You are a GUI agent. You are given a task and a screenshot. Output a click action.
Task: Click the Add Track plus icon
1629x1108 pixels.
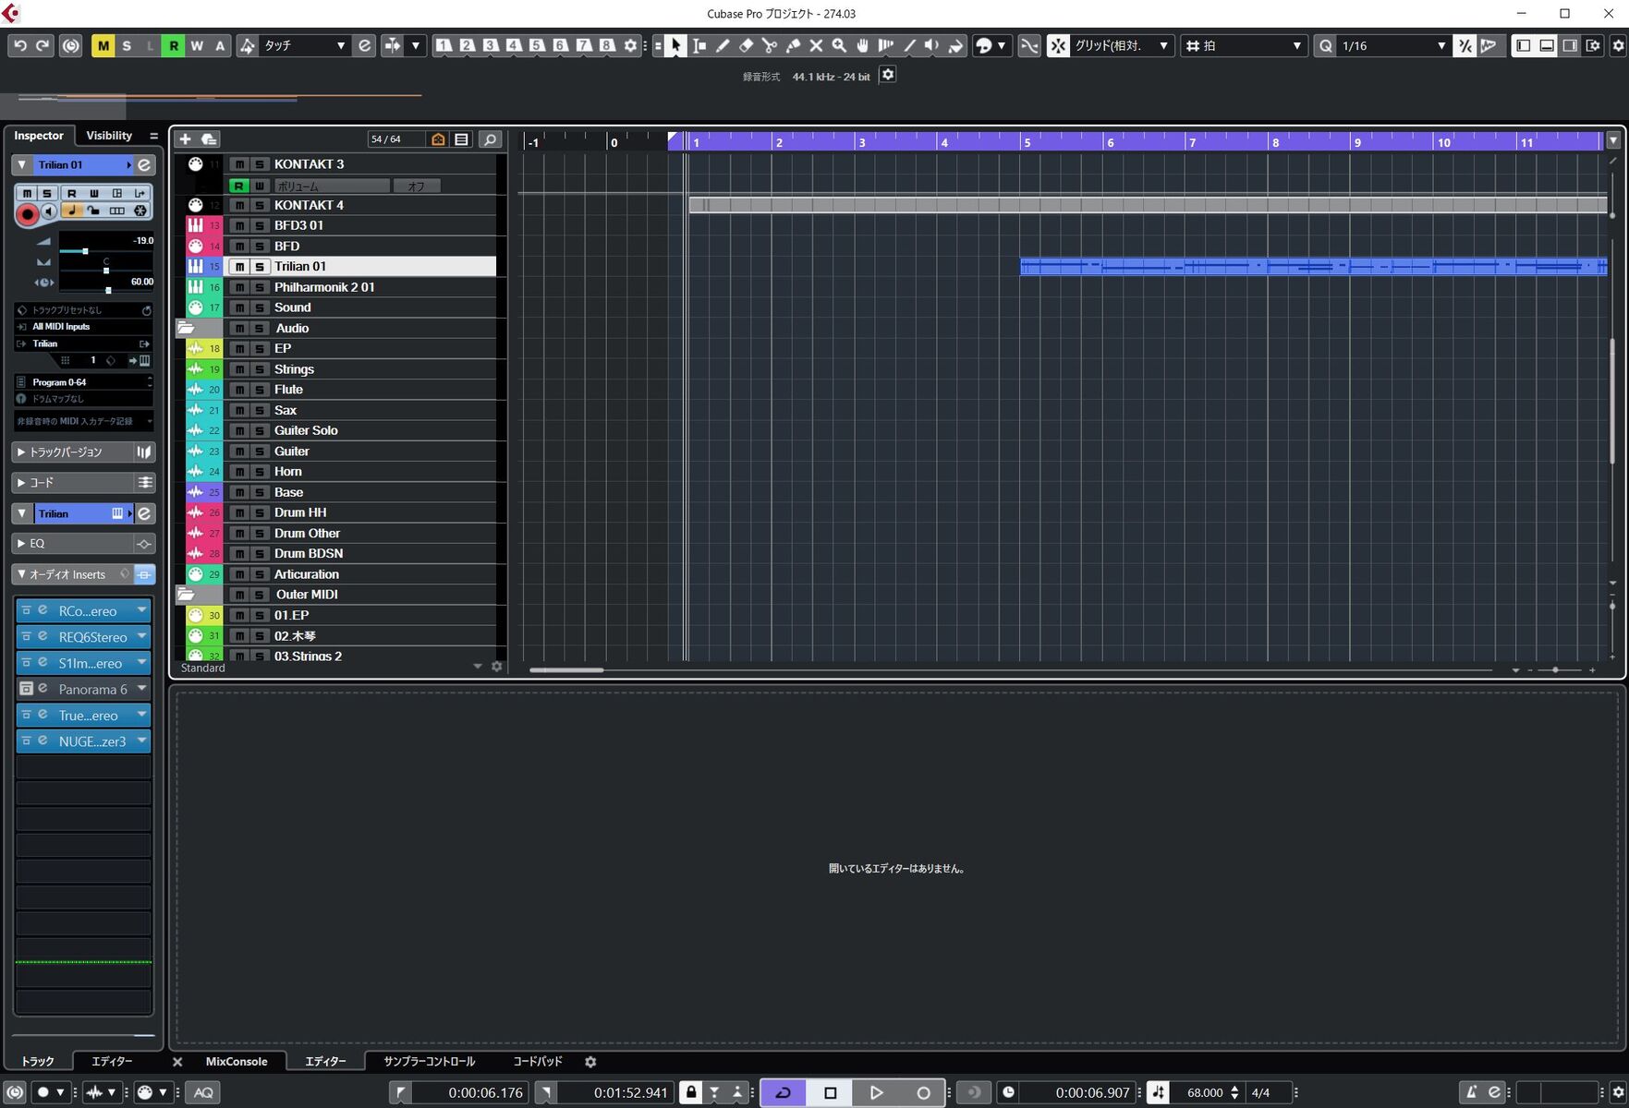coord(185,139)
